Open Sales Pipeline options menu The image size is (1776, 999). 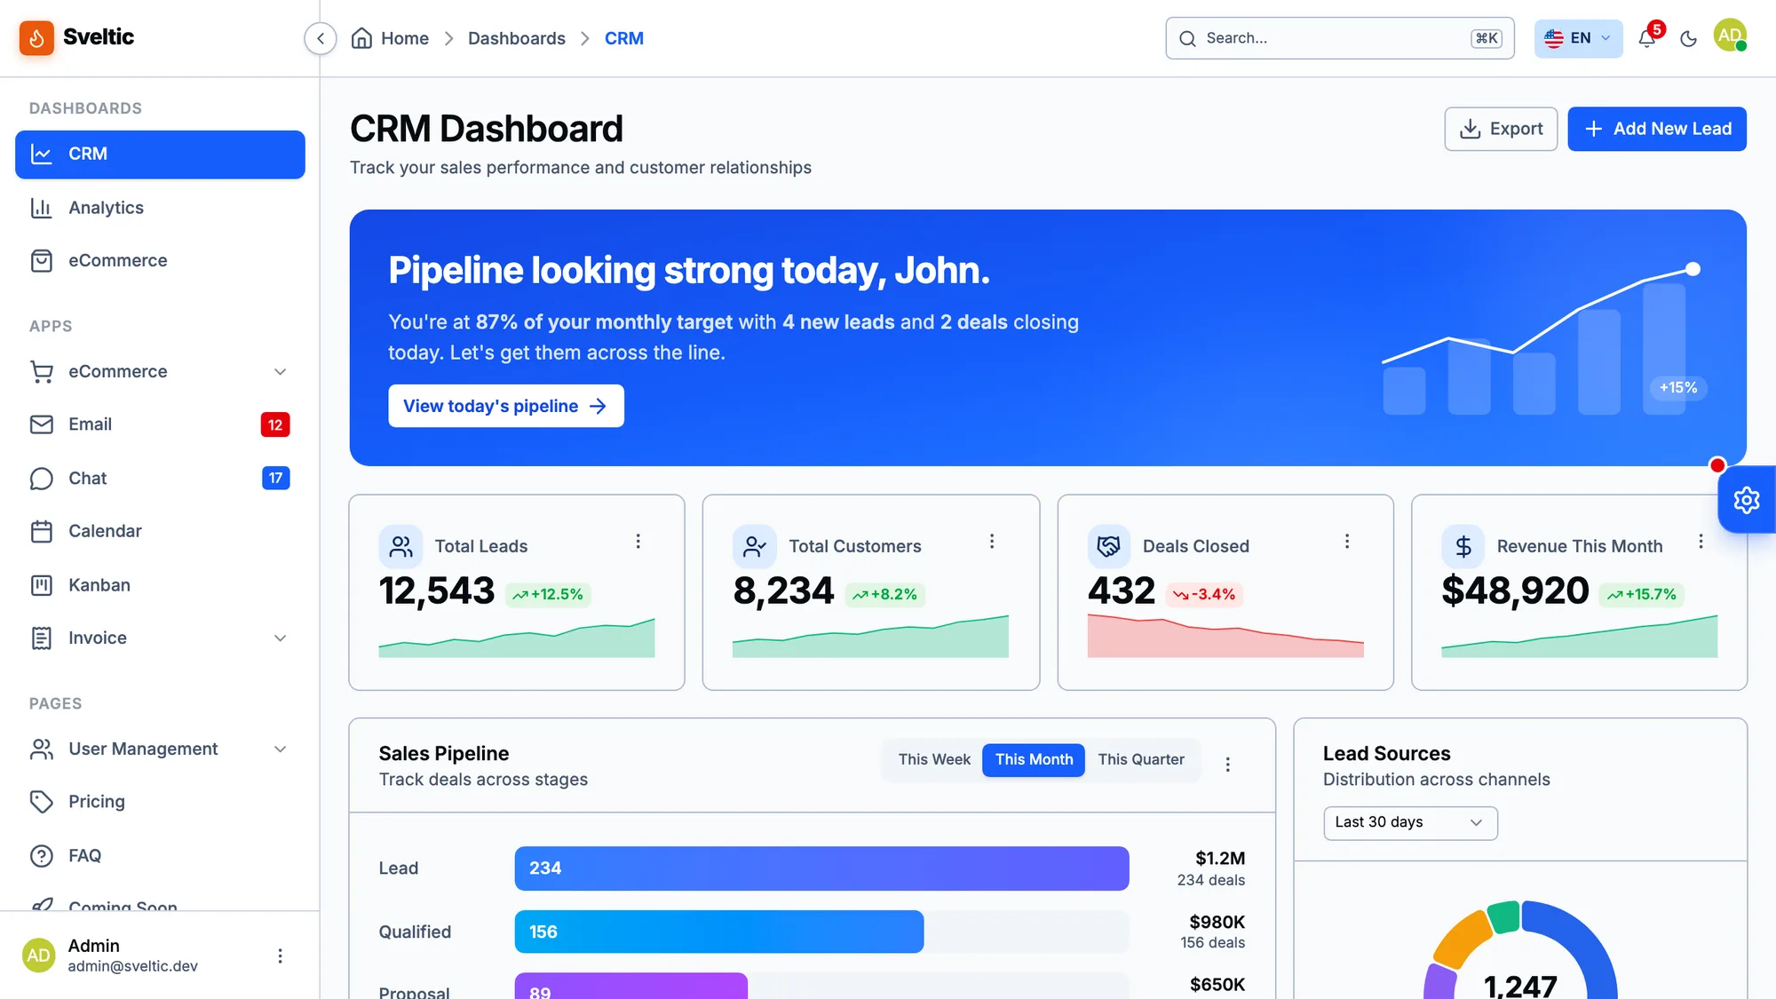pyautogui.click(x=1228, y=765)
